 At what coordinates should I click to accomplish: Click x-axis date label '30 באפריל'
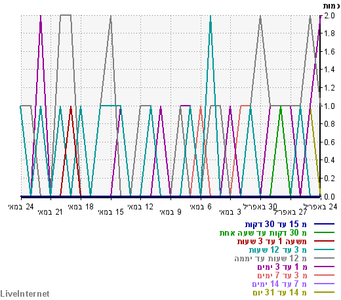click(260, 207)
